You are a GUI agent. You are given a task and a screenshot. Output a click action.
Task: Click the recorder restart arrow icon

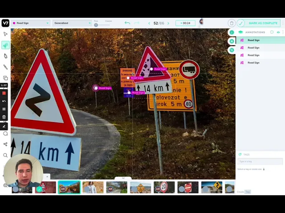(4, 101)
